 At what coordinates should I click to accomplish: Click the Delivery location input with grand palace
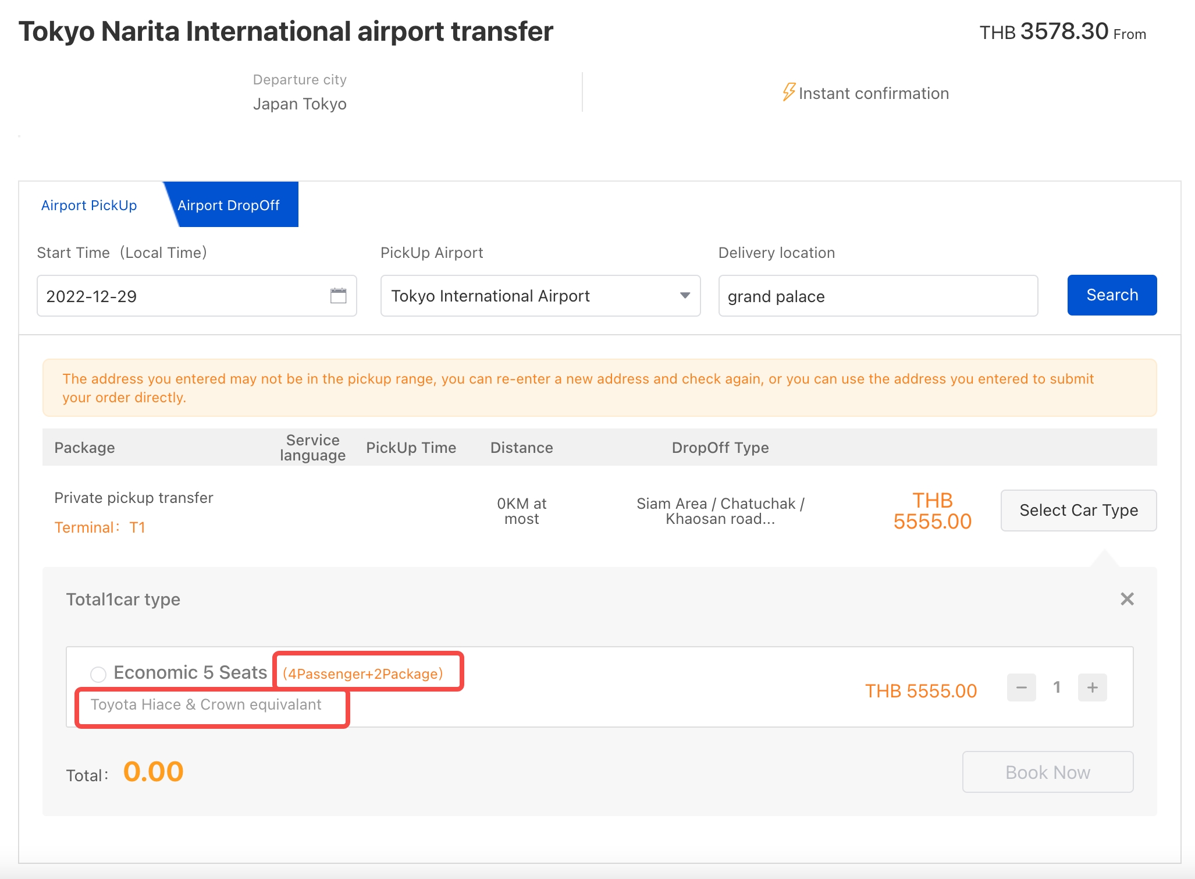[877, 296]
